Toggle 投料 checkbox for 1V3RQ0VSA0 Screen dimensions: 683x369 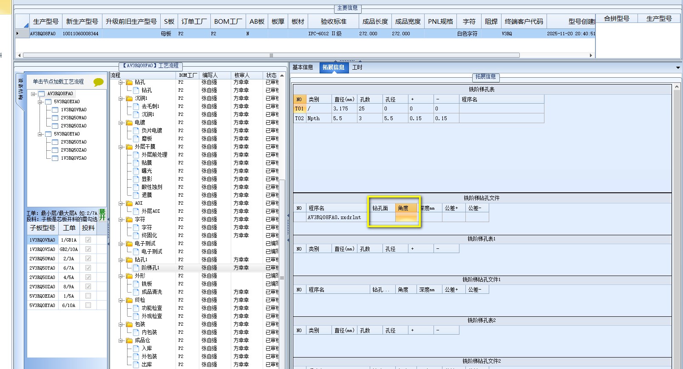(x=88, y=249)
